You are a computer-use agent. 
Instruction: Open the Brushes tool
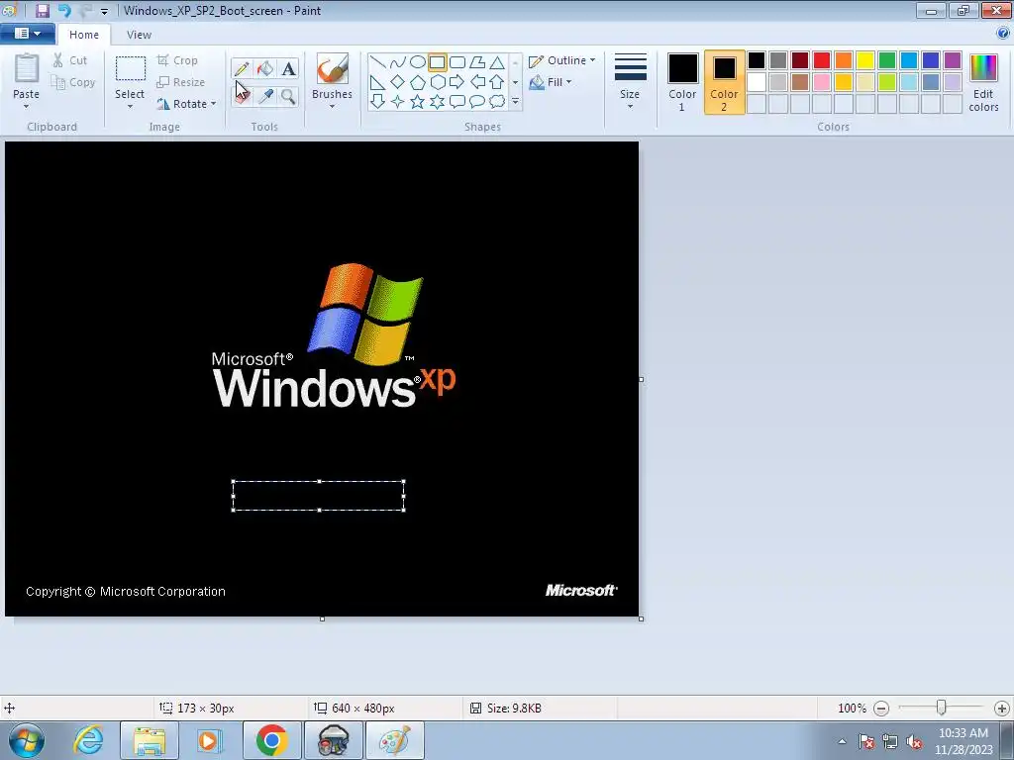click(x=332, y=81)
